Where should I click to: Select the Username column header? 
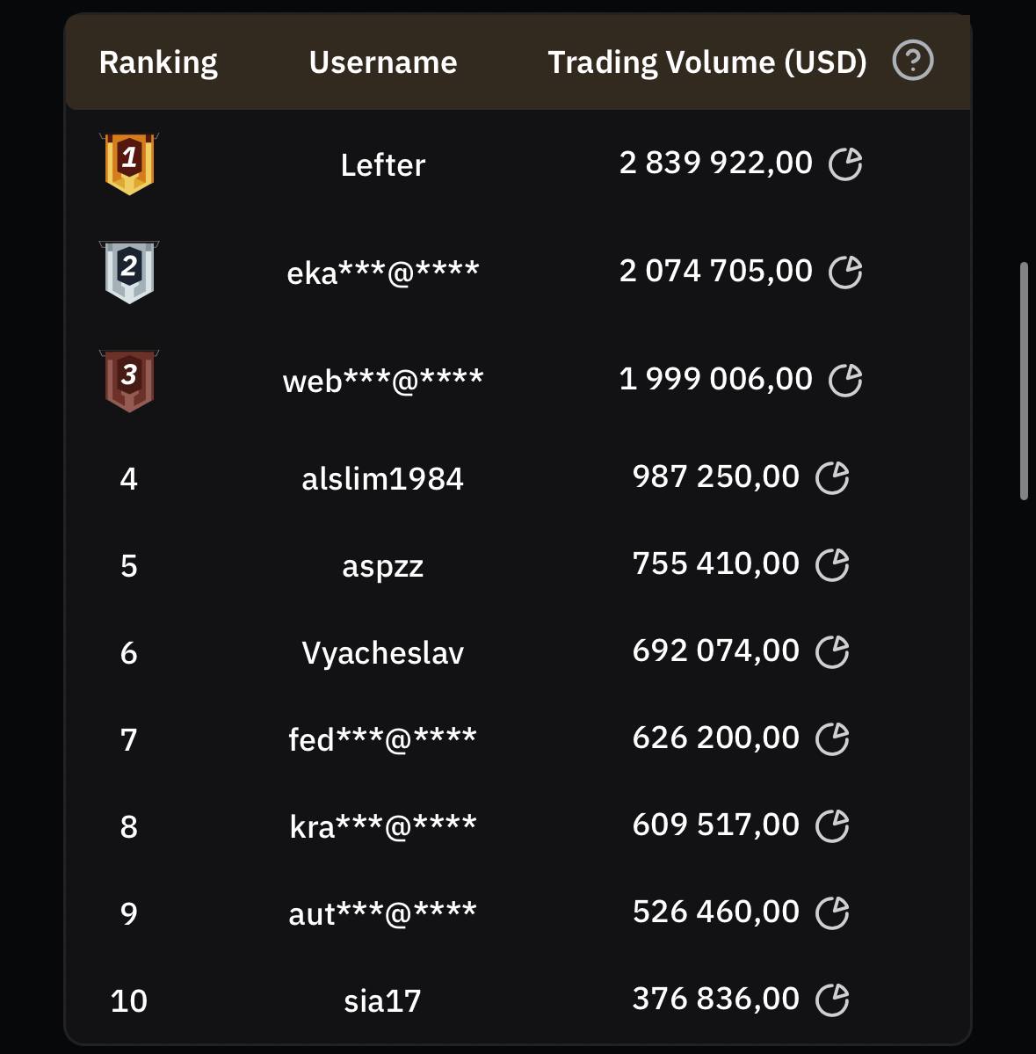pos(383,62)
